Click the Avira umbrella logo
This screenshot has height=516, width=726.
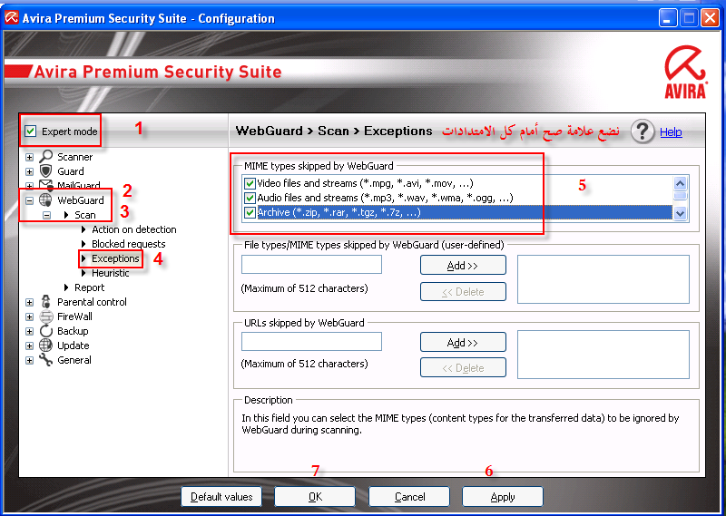click(x=685, y=72)
